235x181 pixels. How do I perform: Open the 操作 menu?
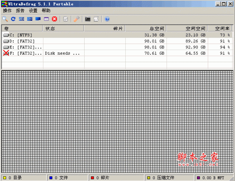pyautogui.click(x=7, y=11)
